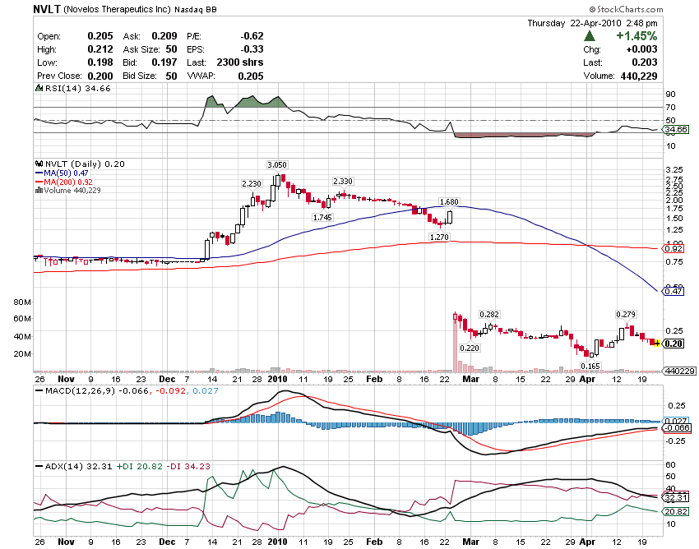Image resolution: width=699 pixels, height=549 pixels.
Task: Click the +DI 20.82 legend text
Action: tap(139, 467)
